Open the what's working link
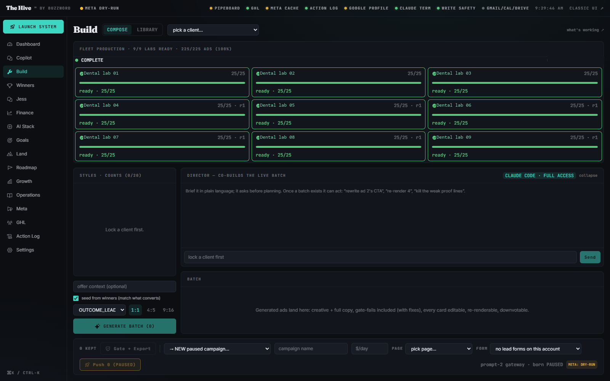This screenshot has height=381, width=610. [x=585, y=30]
